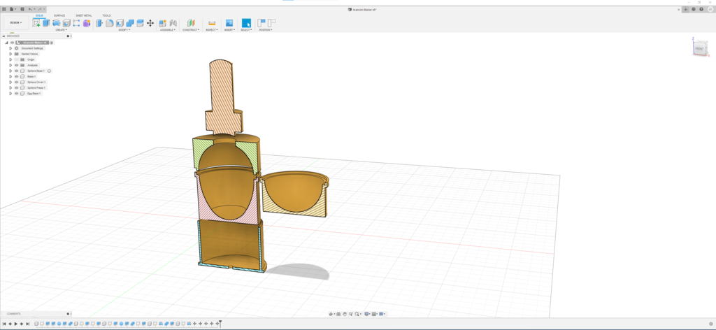Select the Joint tool
716x330 pixels.
[173, 23]
